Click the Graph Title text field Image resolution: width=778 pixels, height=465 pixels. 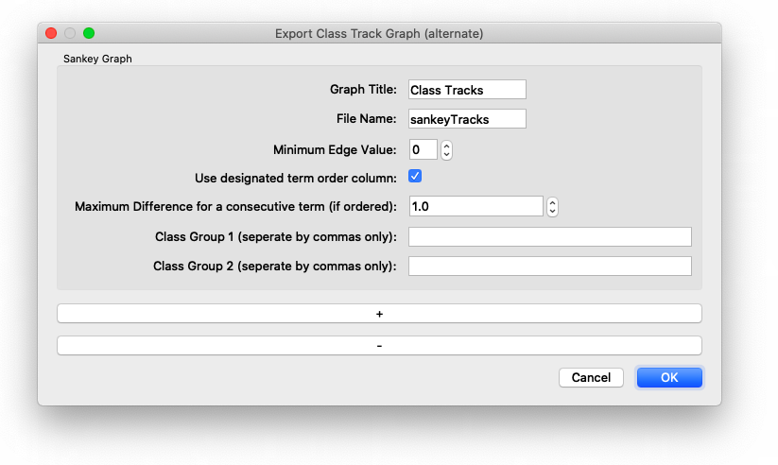(x=467, y=90)
